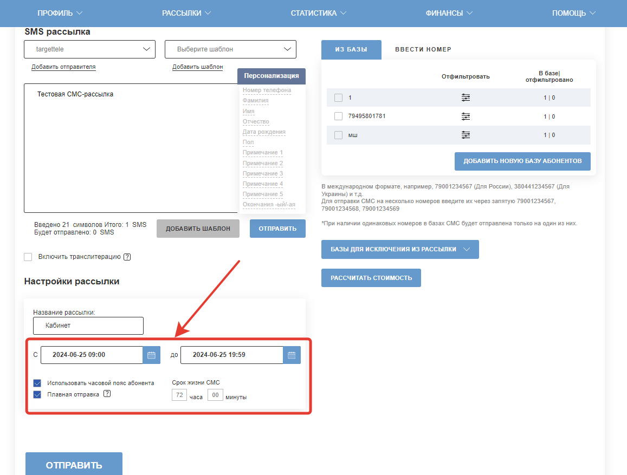Expand Базы для исключения из рассылки
Image resolution: width=627 pixels, height=475 pixels.
(x=400, y=249)
